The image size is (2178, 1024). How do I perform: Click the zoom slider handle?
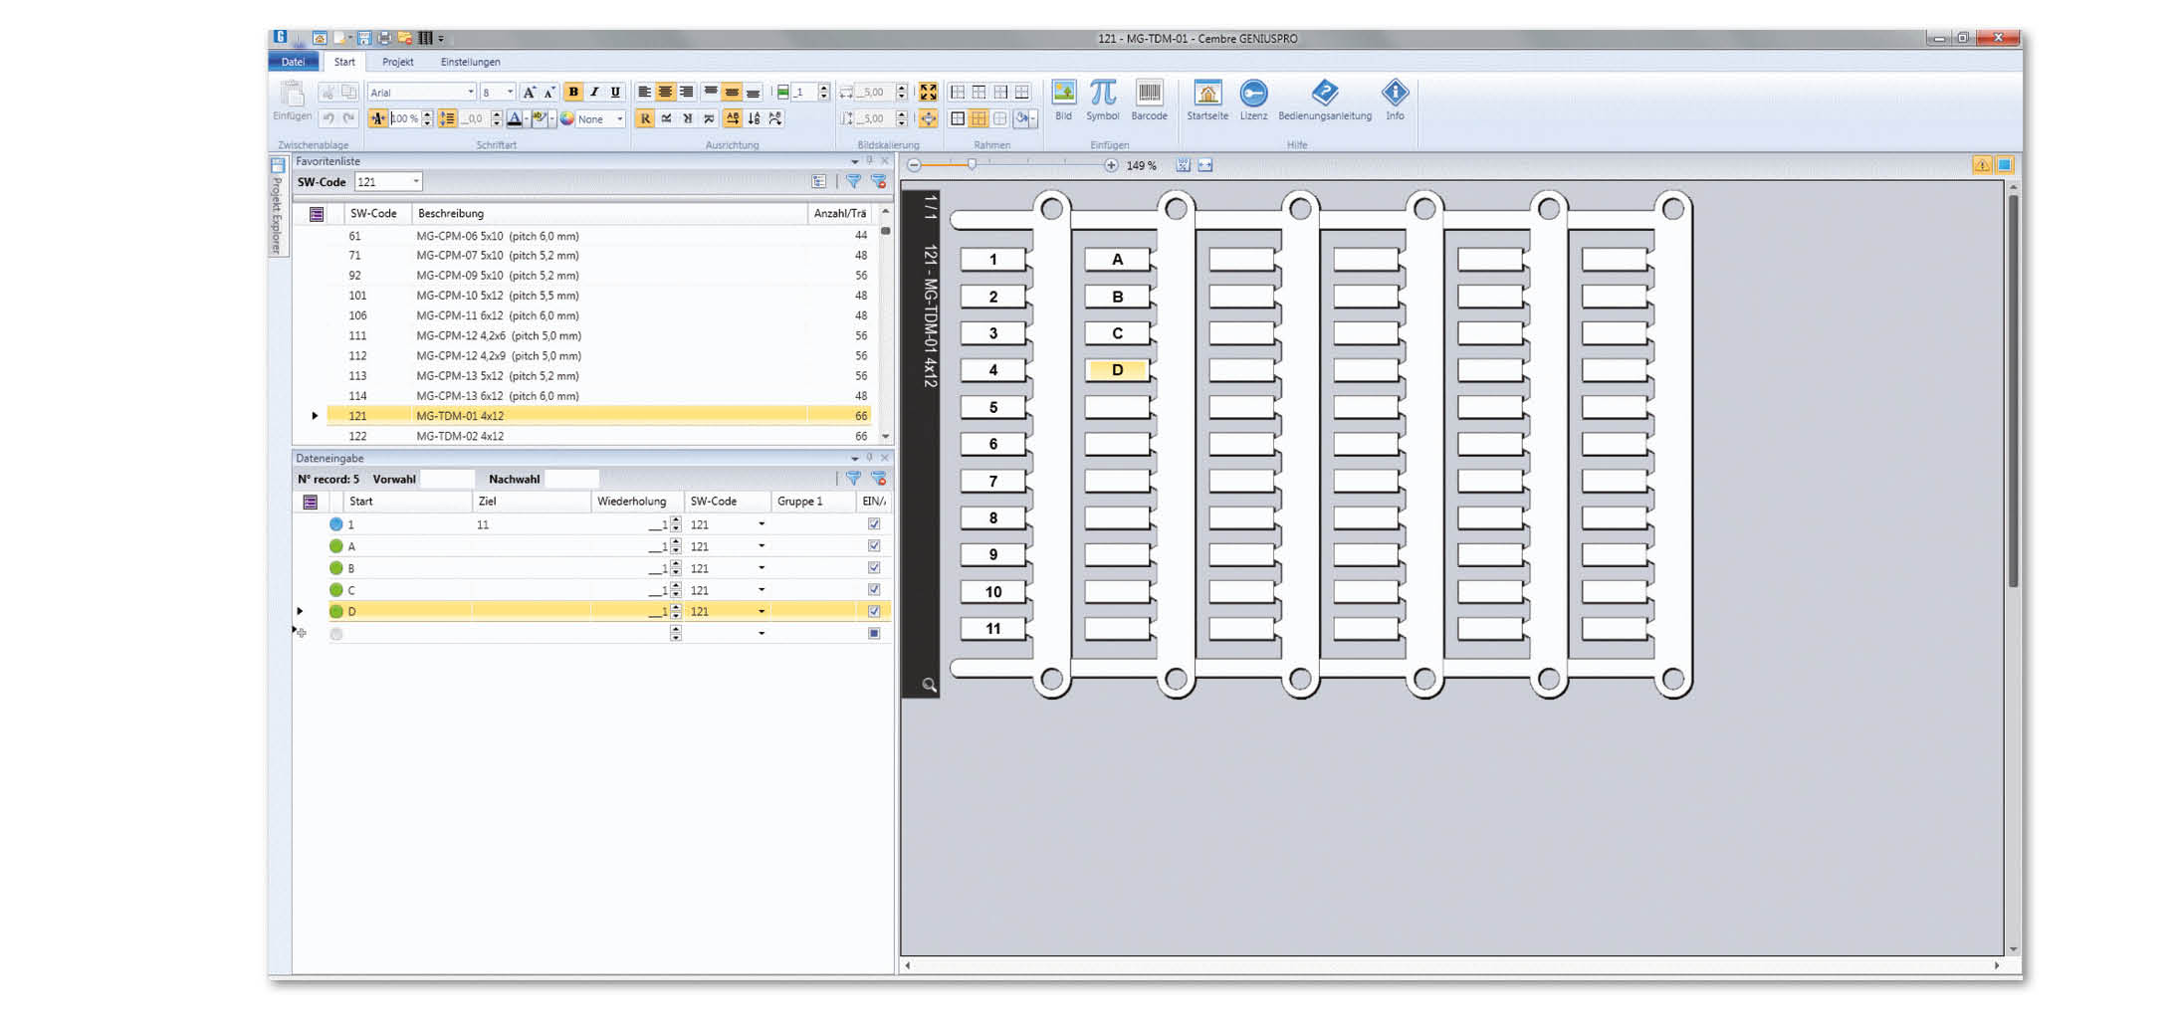tap(972, 165)
